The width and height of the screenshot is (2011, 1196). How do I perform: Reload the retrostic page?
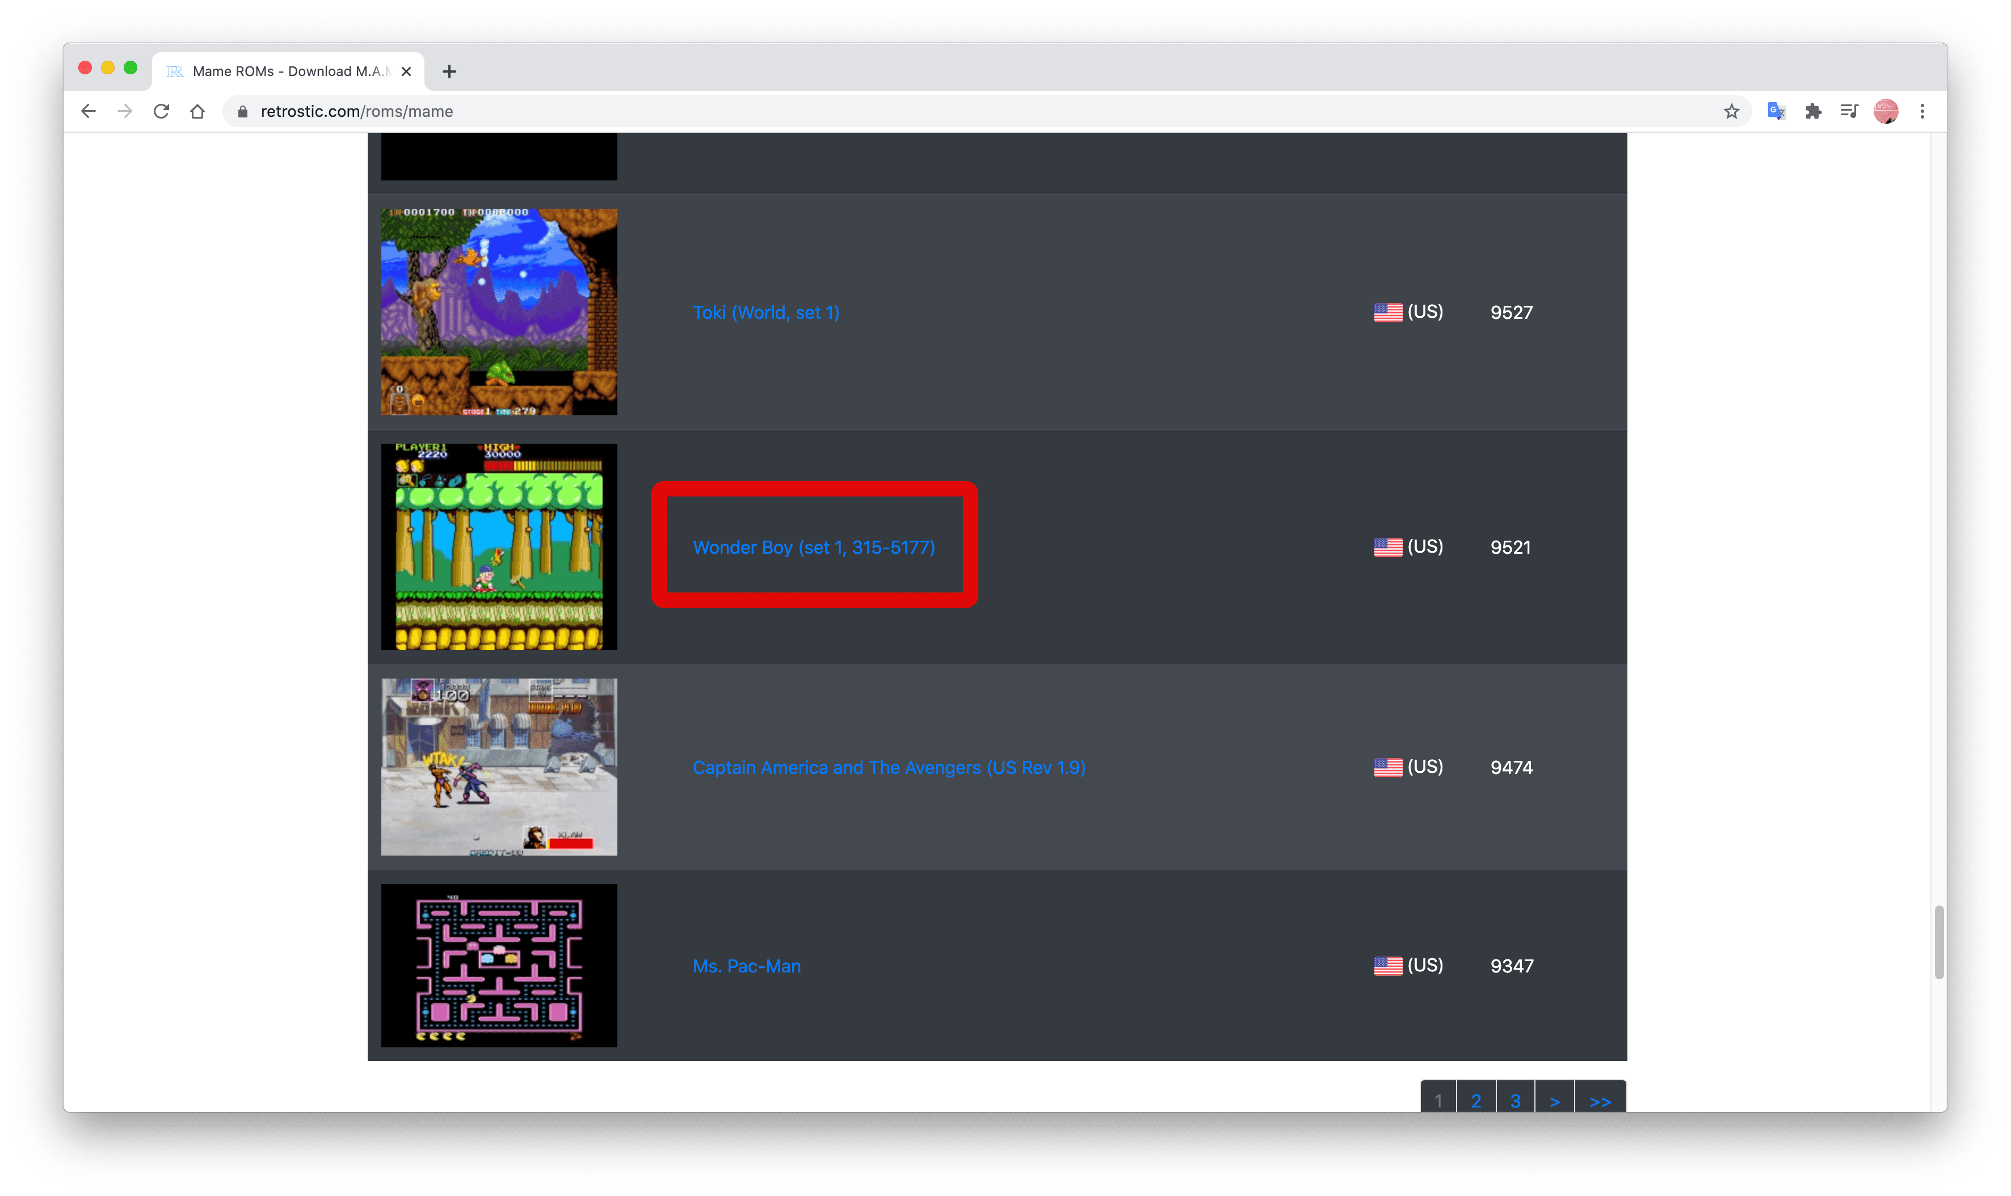coord(161,111)
